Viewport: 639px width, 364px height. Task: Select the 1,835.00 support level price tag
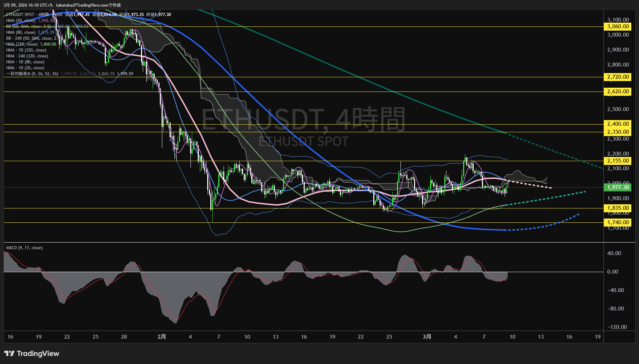(x=618, y=208)
